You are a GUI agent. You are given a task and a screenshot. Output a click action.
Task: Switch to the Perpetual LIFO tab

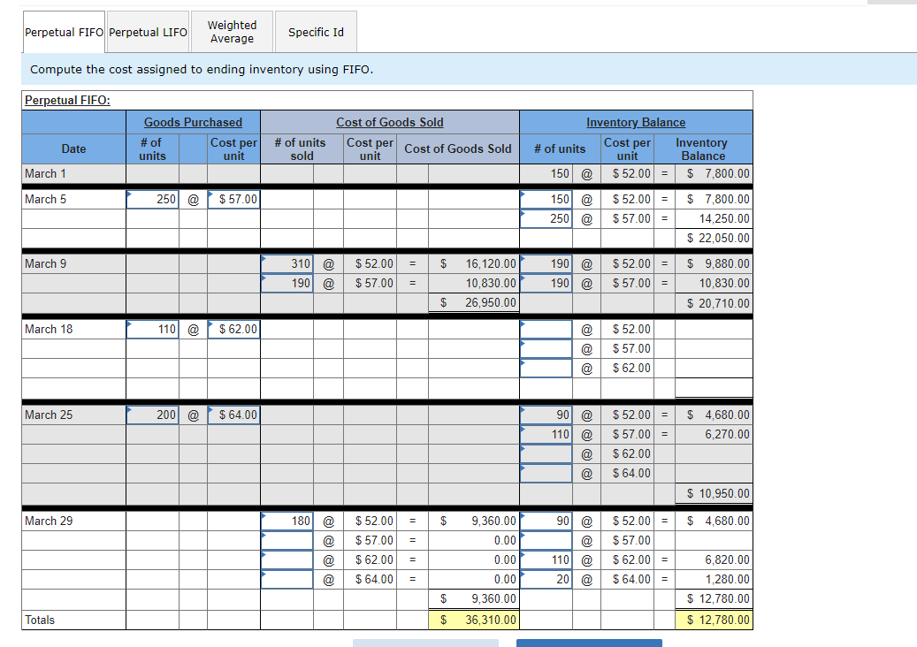146,32
